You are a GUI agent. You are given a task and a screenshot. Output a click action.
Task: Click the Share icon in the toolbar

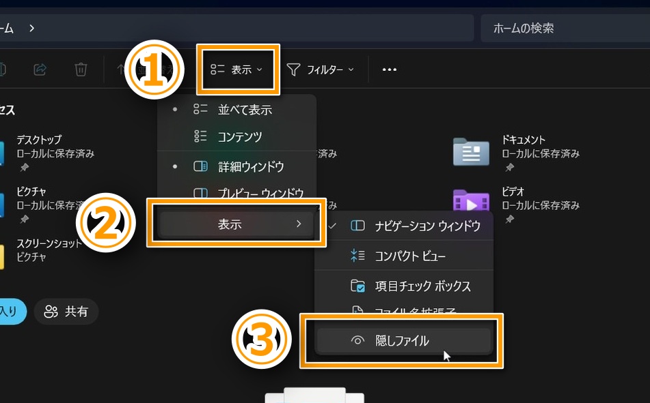click(x=40, y=70)
